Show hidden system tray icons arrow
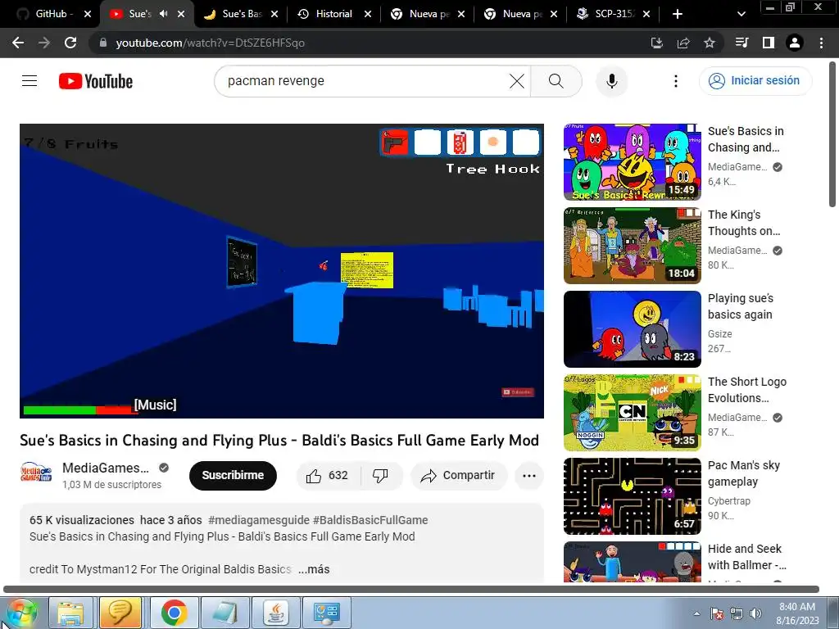This screenshot has height=629, width=839. [696, 613]
